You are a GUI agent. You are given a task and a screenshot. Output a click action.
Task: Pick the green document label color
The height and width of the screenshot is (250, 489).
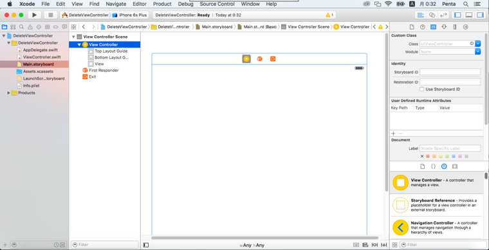(447, 156)
